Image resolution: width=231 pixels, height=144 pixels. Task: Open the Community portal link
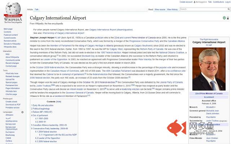(x=13, y=60)
